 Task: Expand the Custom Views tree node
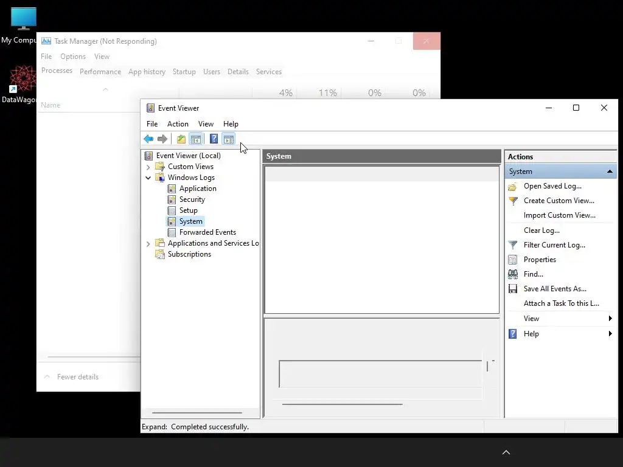[148, 167]
